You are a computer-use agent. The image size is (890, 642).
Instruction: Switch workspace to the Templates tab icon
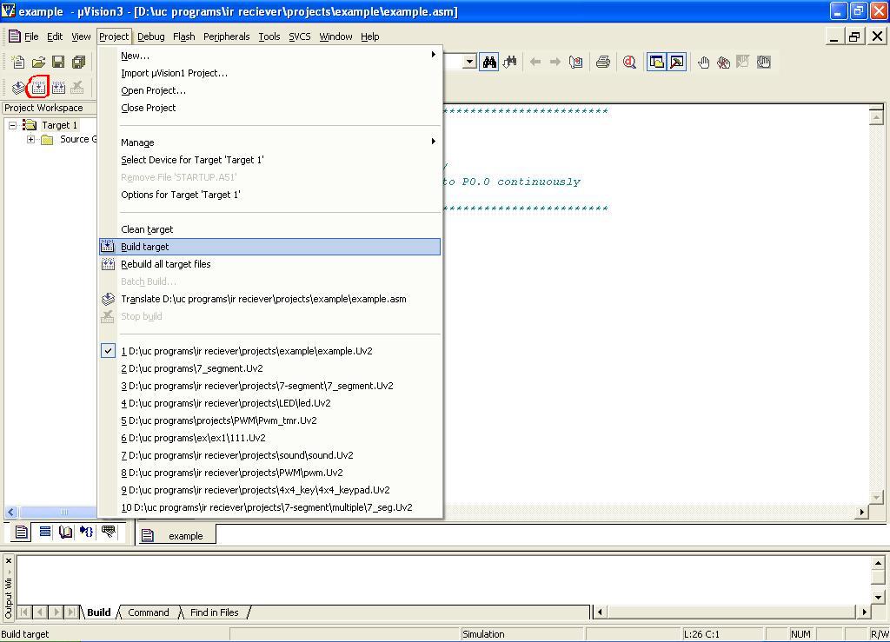108,532
